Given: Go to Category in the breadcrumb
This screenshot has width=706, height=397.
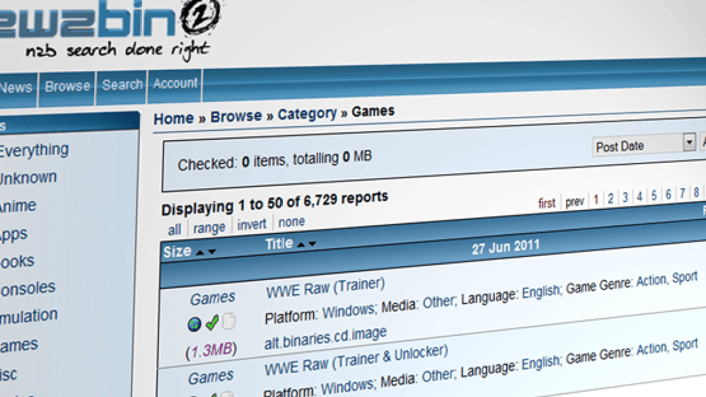Looking at the screenshot, I should [x=307, y=114].
